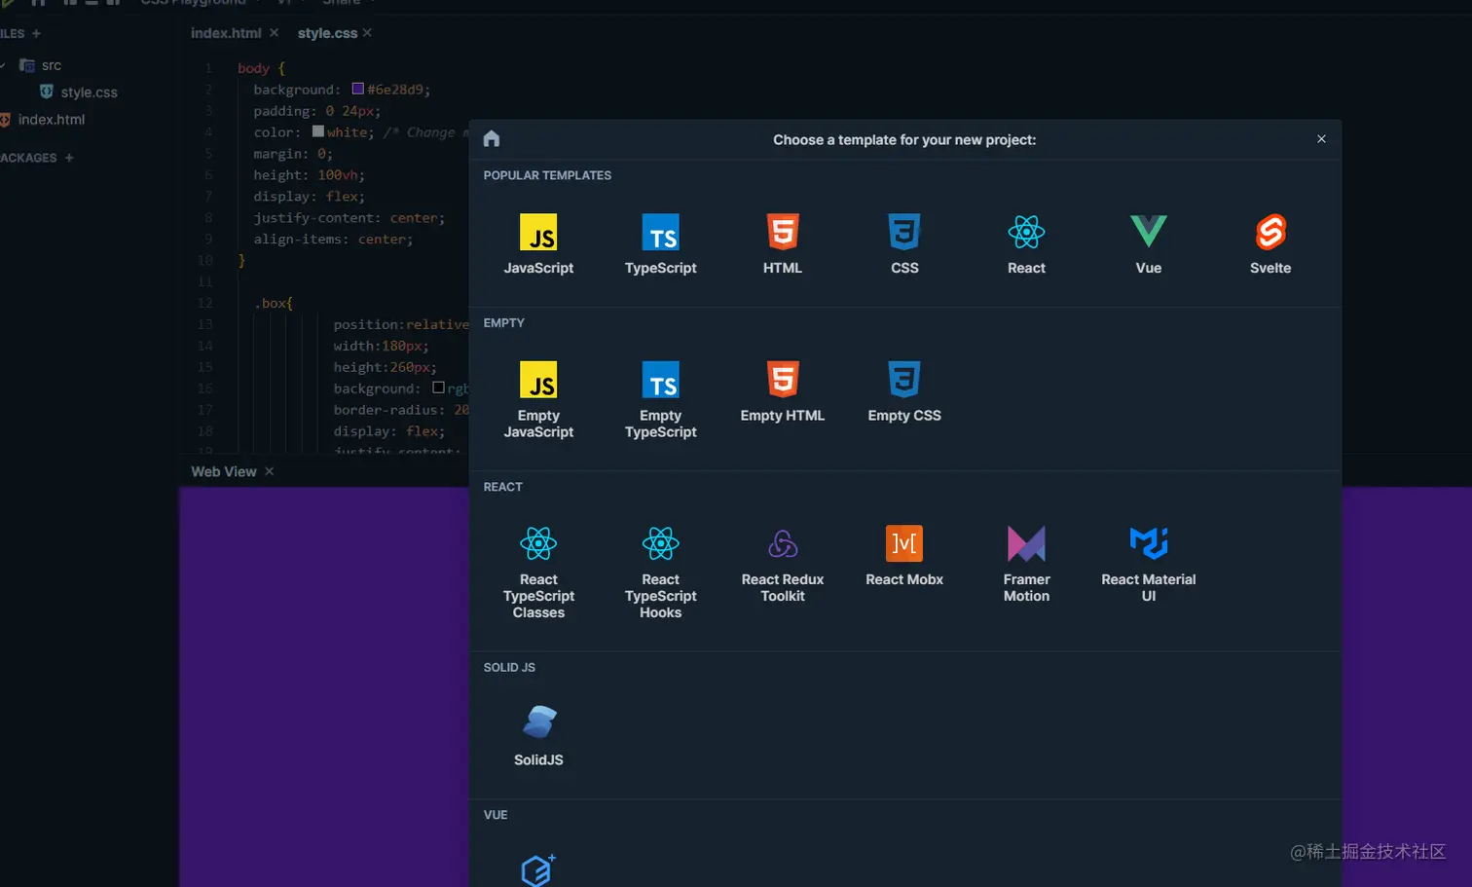Image resolution: width=1472 pixels, height=887 pixels.
Task: Place cursor on 'height: 100vh;' line
Action: click(310, 175)
